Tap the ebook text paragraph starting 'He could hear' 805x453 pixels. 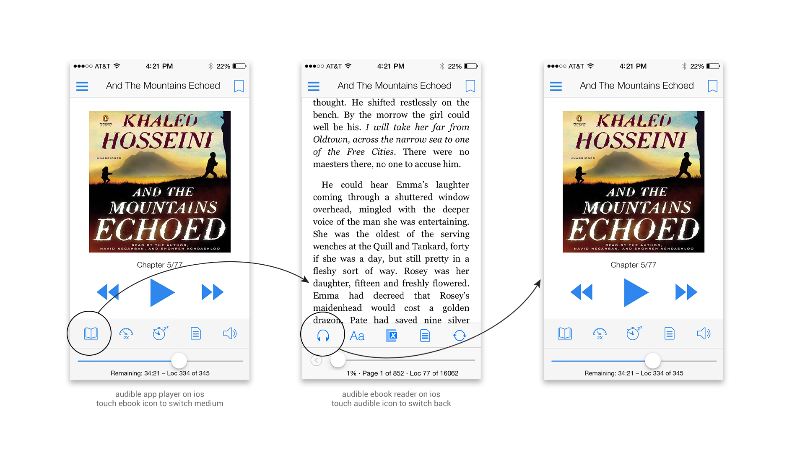point(391,253)
